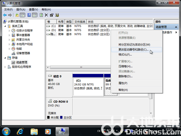Select 计算机管理(本地) root node
The image size is (181, 136).
pos(18,22)
